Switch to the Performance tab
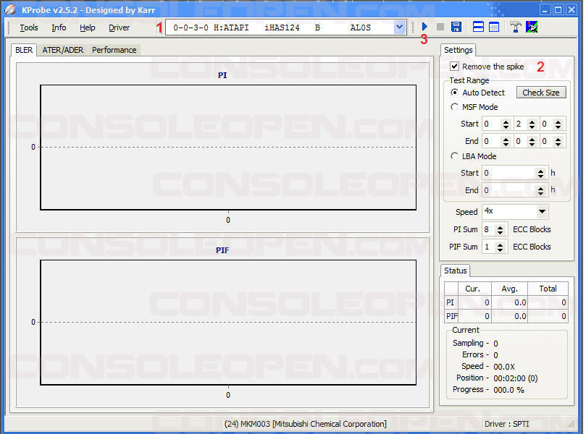 pos(114,50)
